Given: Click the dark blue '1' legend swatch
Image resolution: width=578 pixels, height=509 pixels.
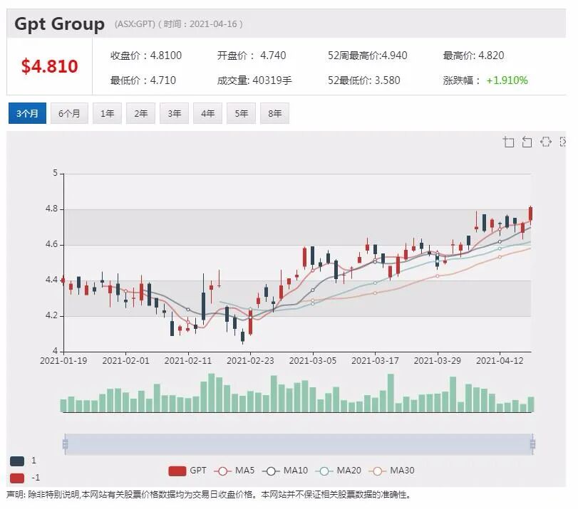Looking at the screenshot, I should tap(17, 461).
